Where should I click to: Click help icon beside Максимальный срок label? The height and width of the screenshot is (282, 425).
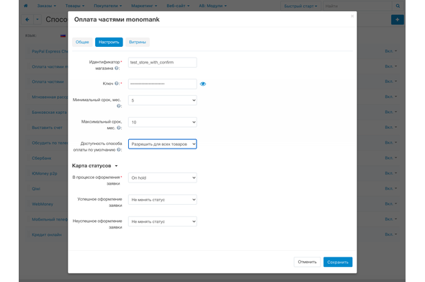point(118,128)
